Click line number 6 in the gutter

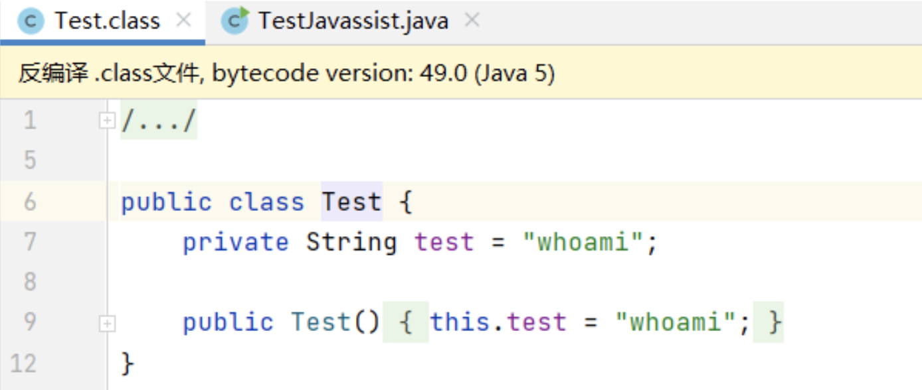[30, 202]
